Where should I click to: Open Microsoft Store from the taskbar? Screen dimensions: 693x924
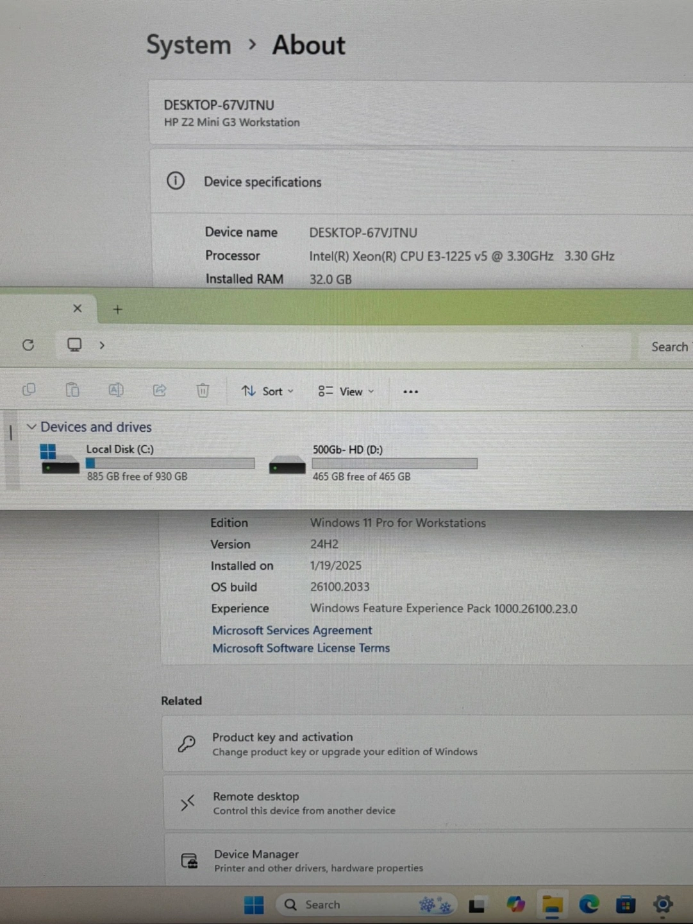pos(626,905)
